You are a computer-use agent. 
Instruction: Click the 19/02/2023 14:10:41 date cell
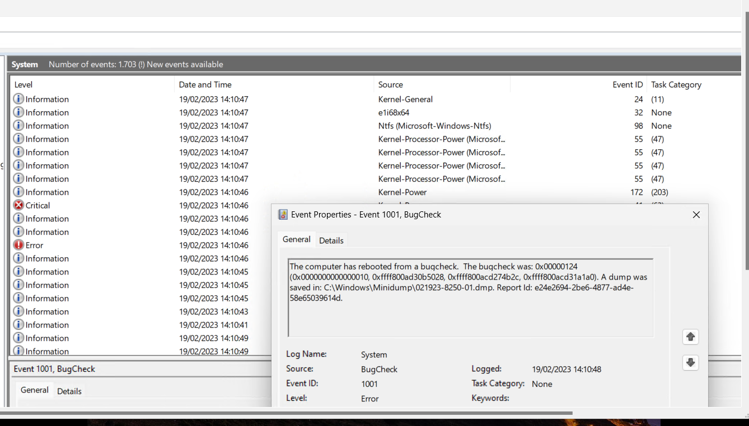214,325
